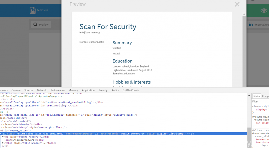Click the Education heading

point(122,61)
